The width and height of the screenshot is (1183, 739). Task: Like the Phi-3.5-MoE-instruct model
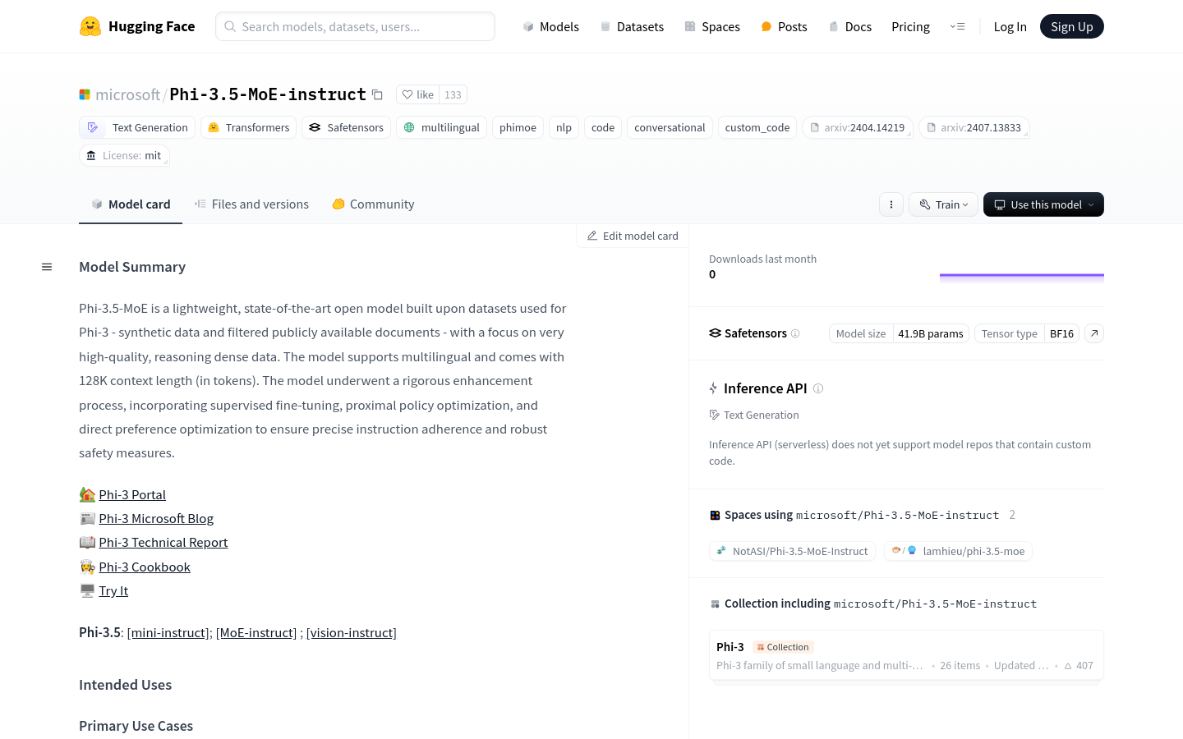coord(418,94)
